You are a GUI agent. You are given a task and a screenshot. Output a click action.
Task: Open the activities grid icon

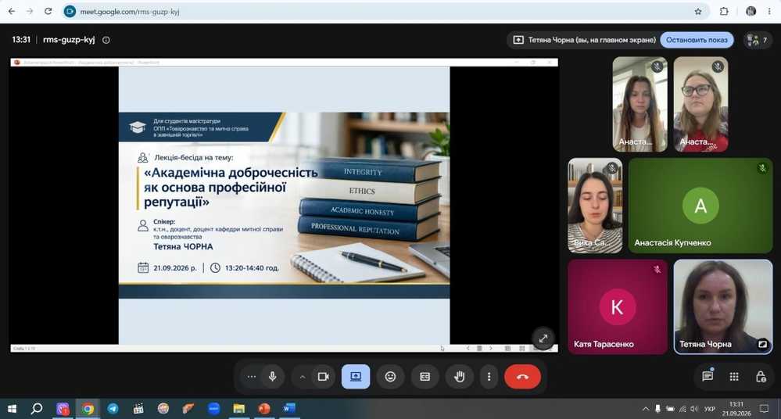734,377
